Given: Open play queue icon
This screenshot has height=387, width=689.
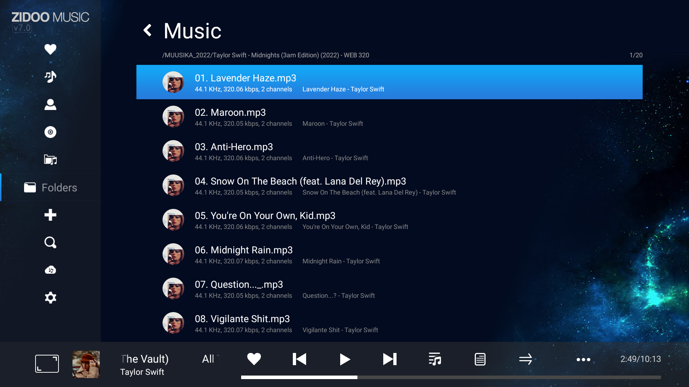Looking at the screenshot, I should (435, 359).
